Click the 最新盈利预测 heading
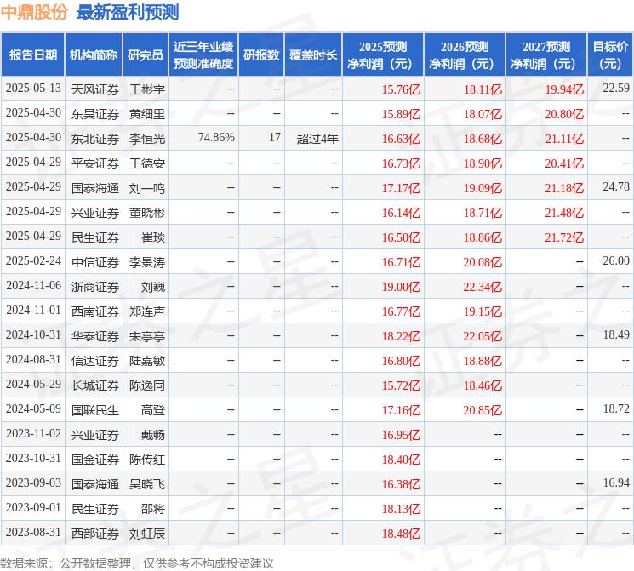The width and height of the screenshot is (634, 571). pyautogui.click(x=128, y=13)
